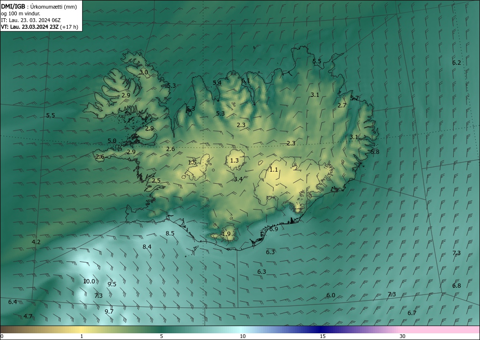
Task: Click the 9.5 value southwest of Iceland
Action: [x=112, y=284]
